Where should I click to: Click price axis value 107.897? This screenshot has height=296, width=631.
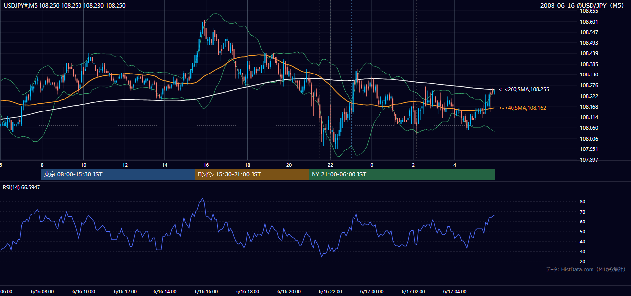point(589,160)
